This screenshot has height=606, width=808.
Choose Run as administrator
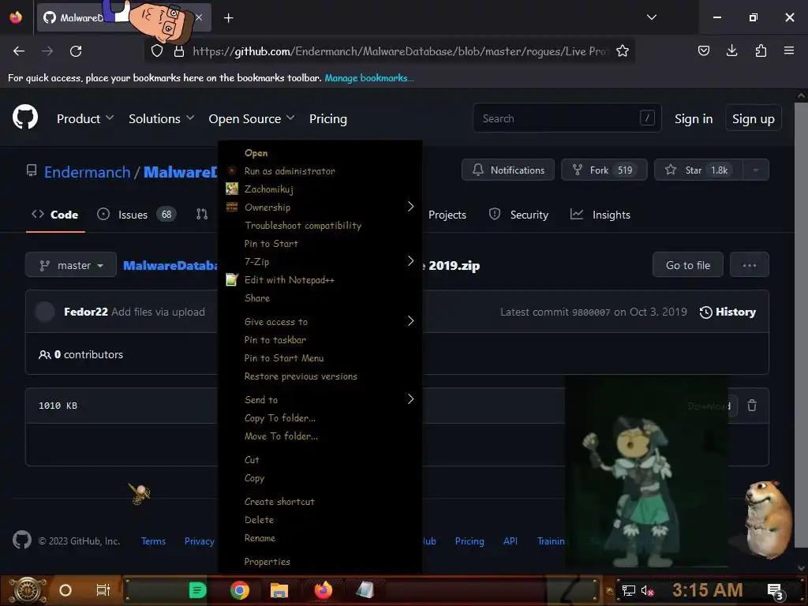[320, 171]
